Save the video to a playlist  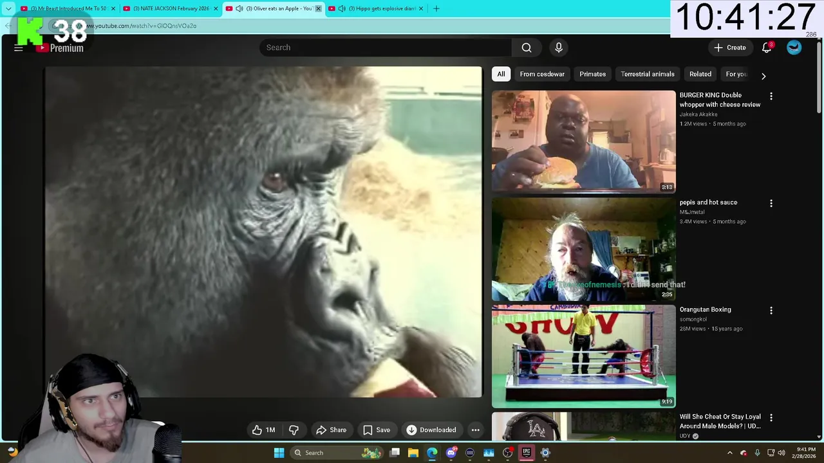(x=377, y=430)
